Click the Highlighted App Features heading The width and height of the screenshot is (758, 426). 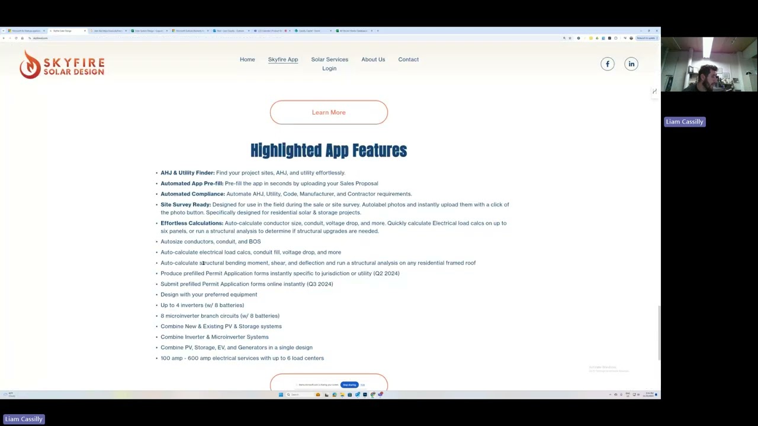point(329,150)
